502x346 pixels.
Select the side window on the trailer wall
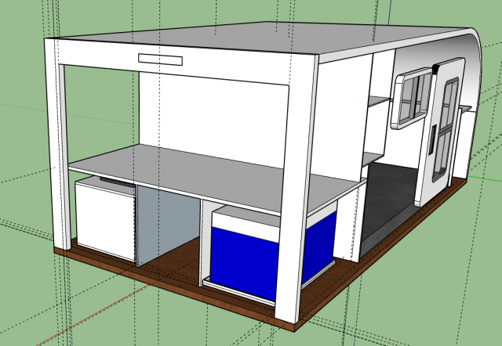click(x=413, y=97)
